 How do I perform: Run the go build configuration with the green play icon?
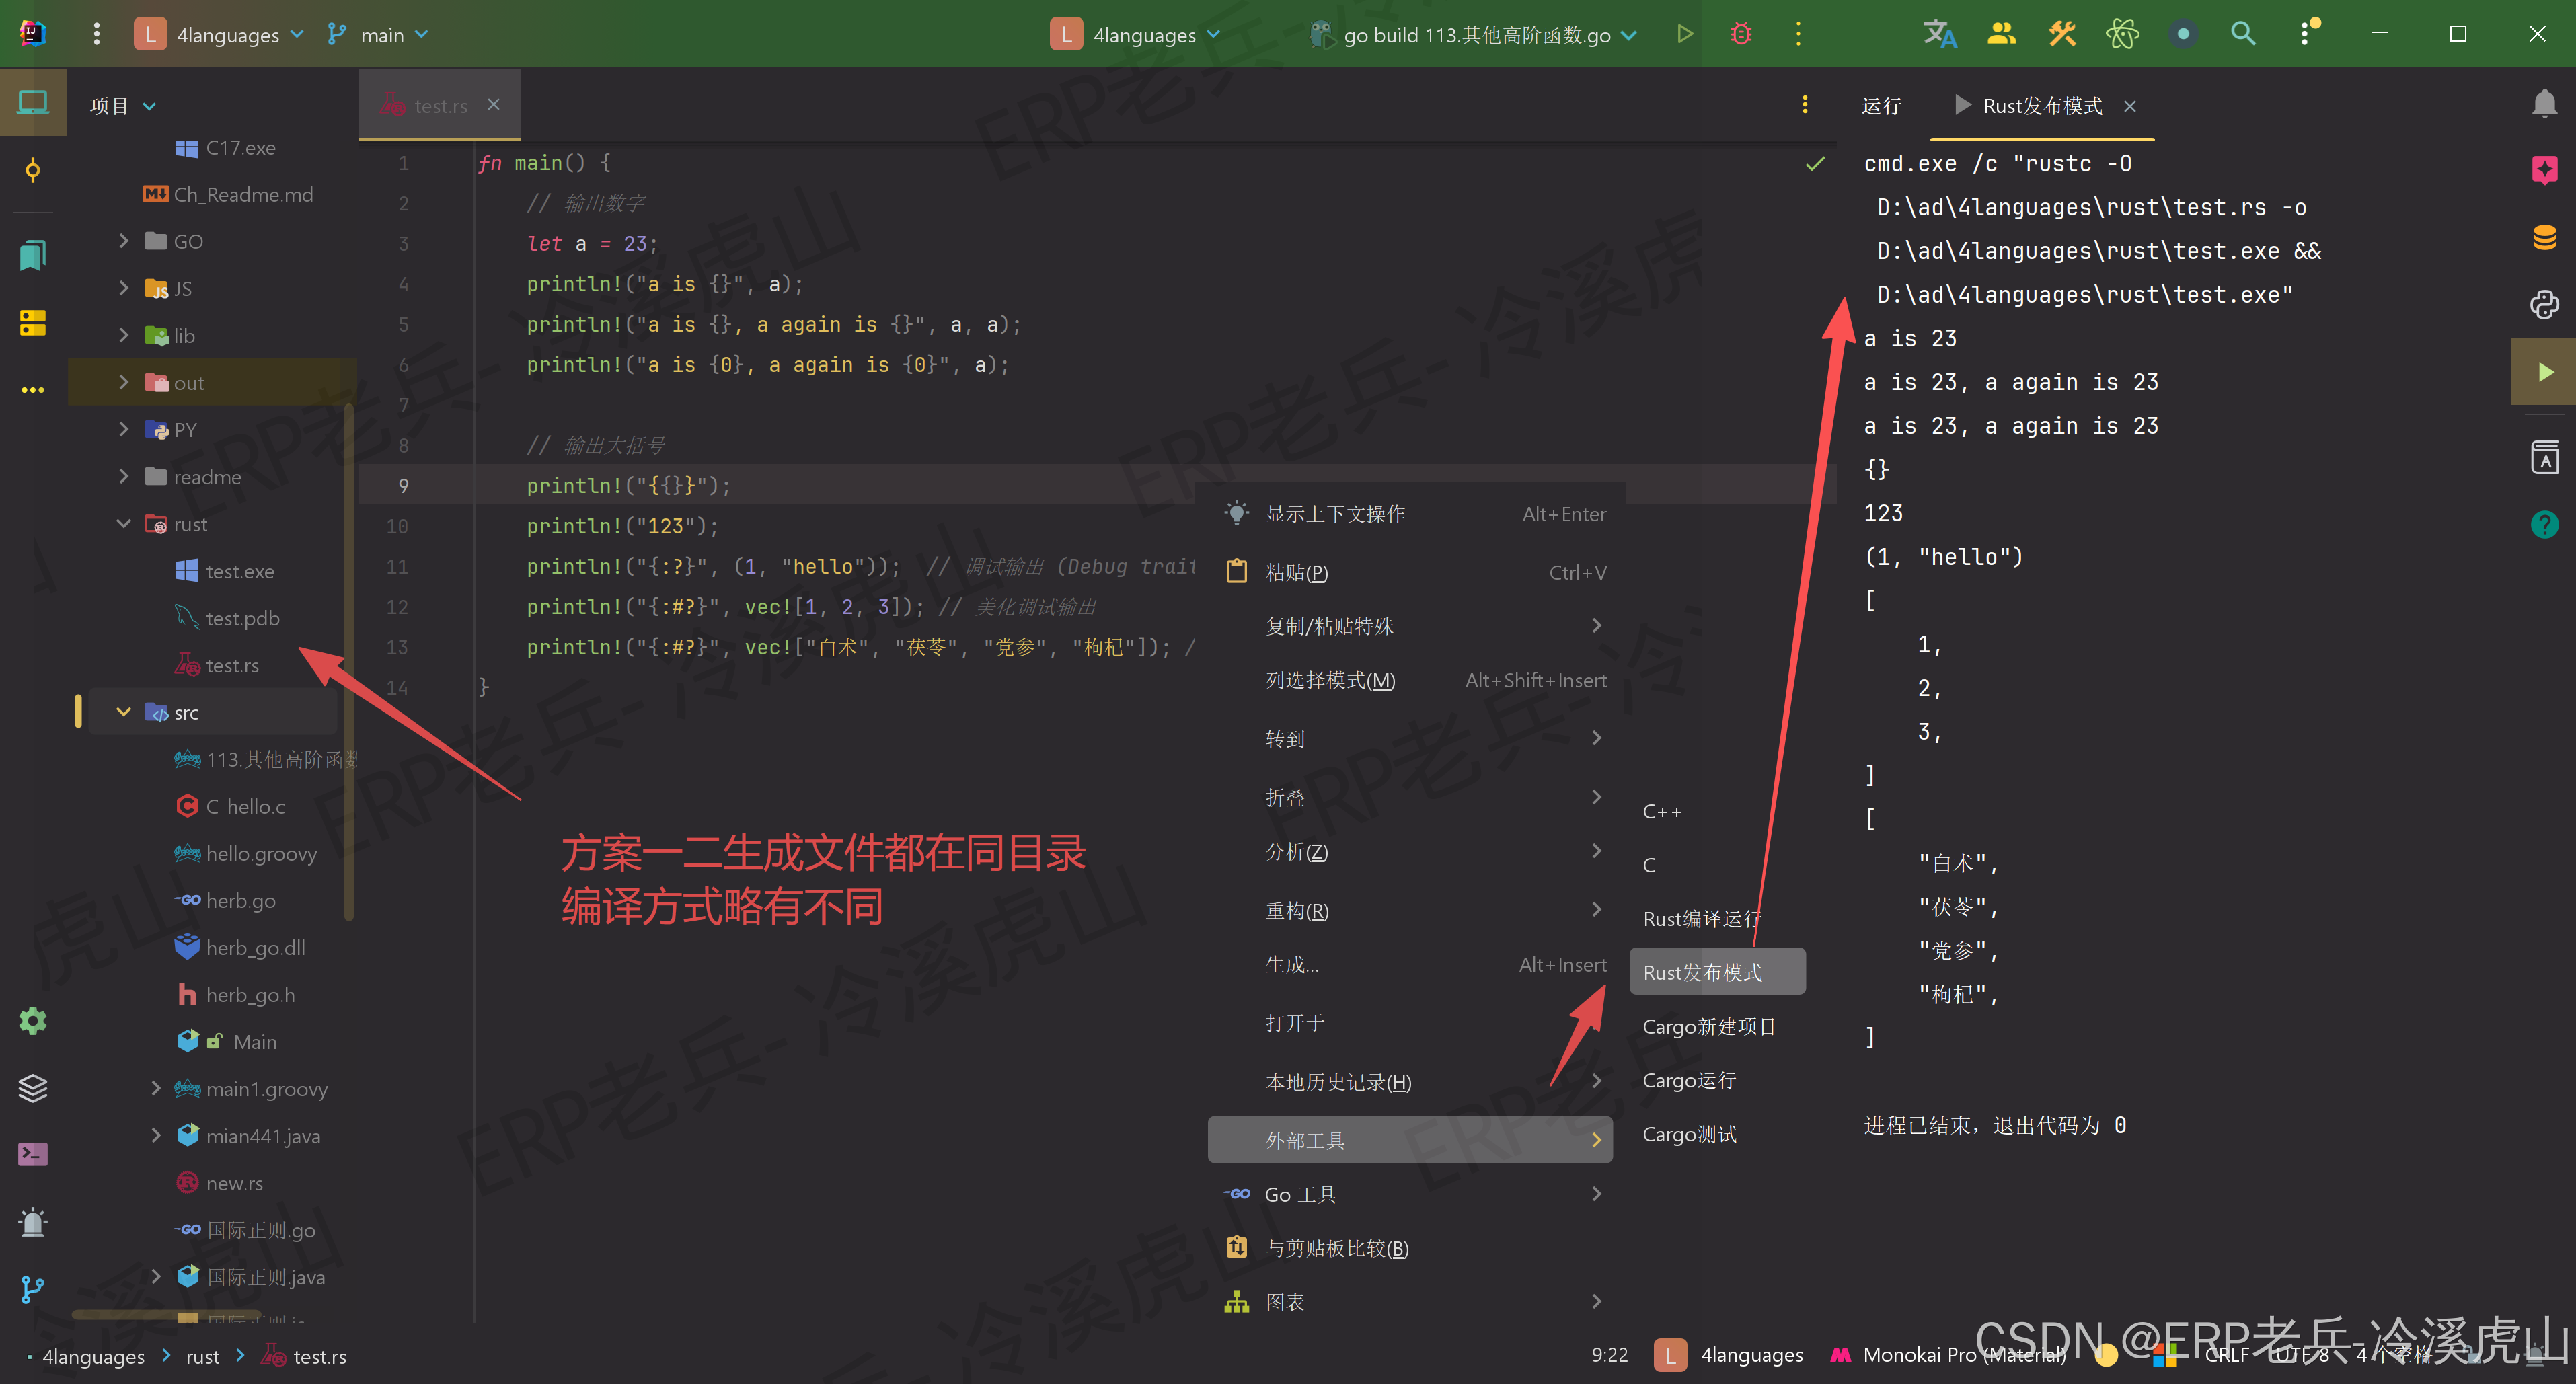1684,34
